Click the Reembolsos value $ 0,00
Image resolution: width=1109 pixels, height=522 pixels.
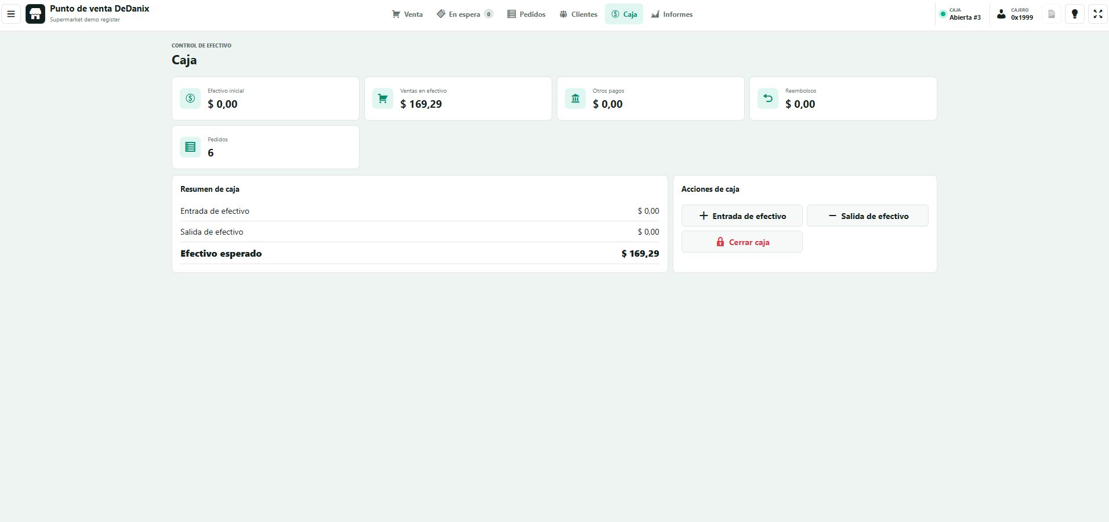[800, 104]
